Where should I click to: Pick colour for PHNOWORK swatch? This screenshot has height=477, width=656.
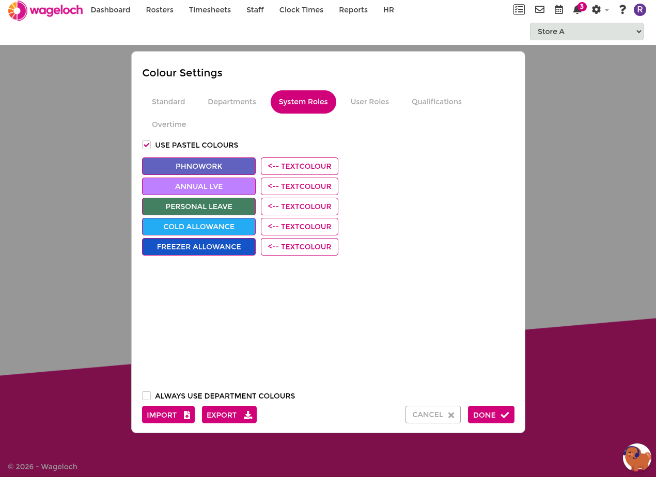click(x=199, y=166)
